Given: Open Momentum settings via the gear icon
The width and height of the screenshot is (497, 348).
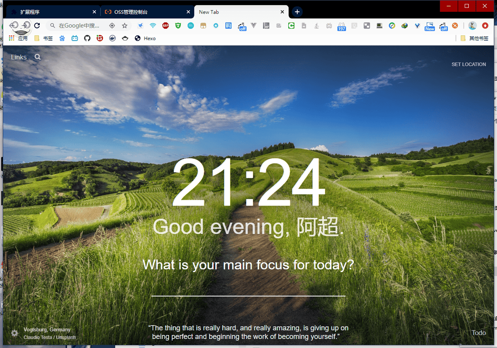Looking at the screenshot, I should tap(14, 333).
